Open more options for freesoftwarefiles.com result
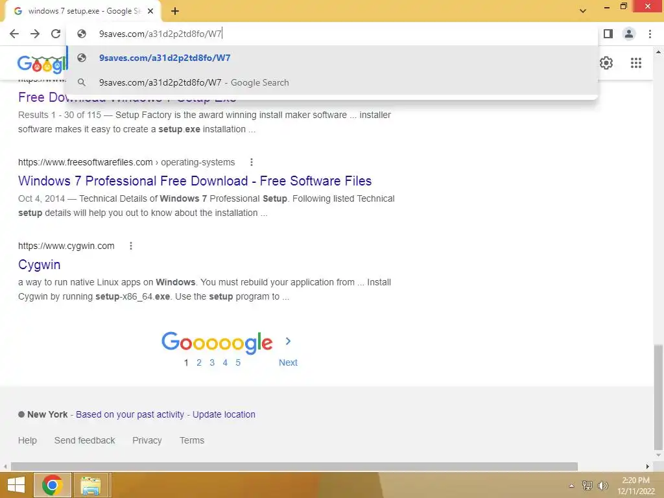The height and width of the screenshot is (498, 664). (252, 162)
